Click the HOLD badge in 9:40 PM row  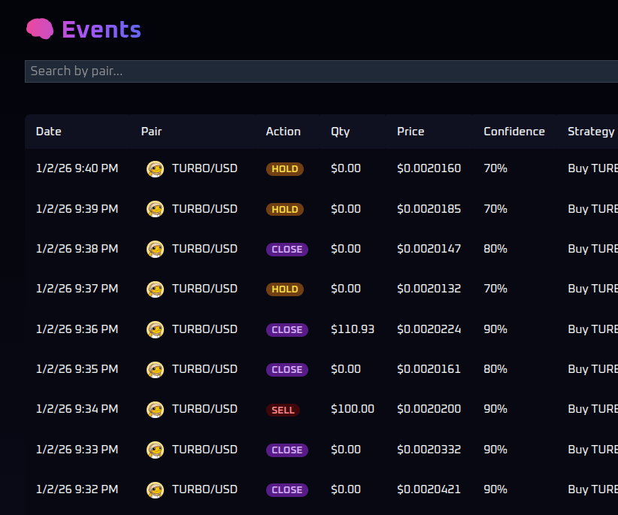(284, 169)
